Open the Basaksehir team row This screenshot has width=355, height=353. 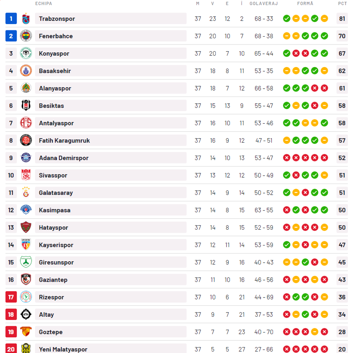[177, 71]
